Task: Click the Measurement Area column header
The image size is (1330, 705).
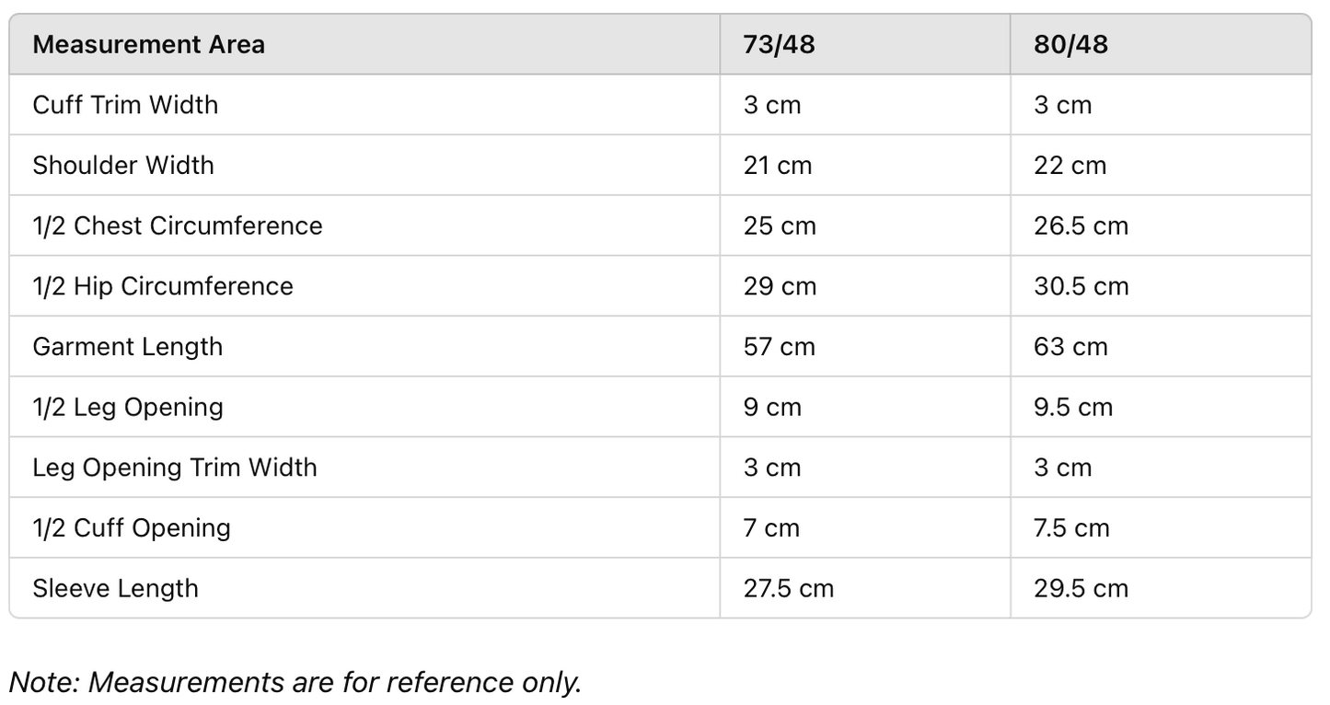Action: (x=148, y=44)
